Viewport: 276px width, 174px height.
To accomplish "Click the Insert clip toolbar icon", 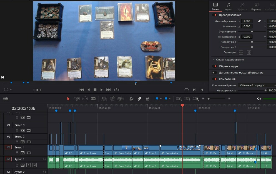I will pos(104,99).
